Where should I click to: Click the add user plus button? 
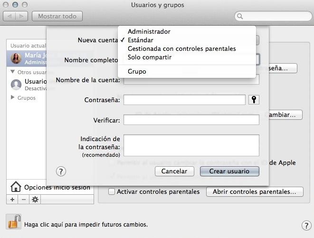[12, 200]
